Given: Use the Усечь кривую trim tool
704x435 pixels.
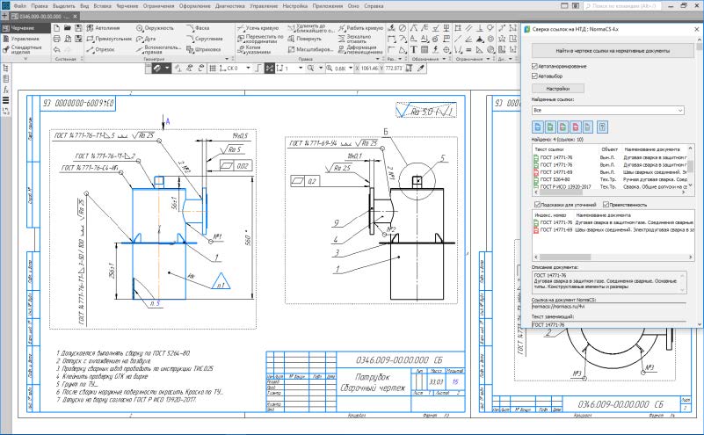Looking at the screenshot, I should pyautogui.click(x=258, y=28).
